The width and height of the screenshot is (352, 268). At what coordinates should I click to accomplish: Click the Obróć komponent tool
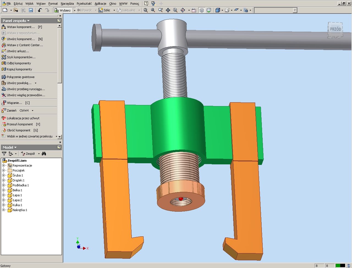point(20,130)
